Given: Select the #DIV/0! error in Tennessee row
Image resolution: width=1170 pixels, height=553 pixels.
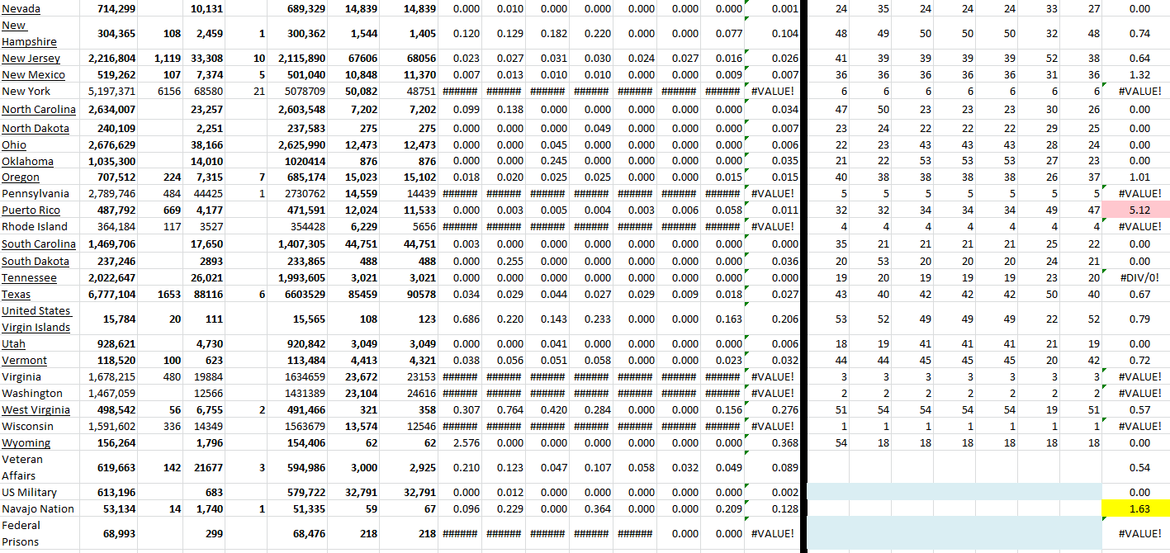Looking at the screenshot, I should point(1138,277).
